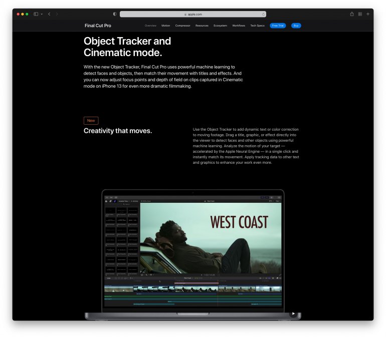Viewport: 386px width, 337px height.
Task: Open the Tech Specs nav item
Action: pos(257,26)
